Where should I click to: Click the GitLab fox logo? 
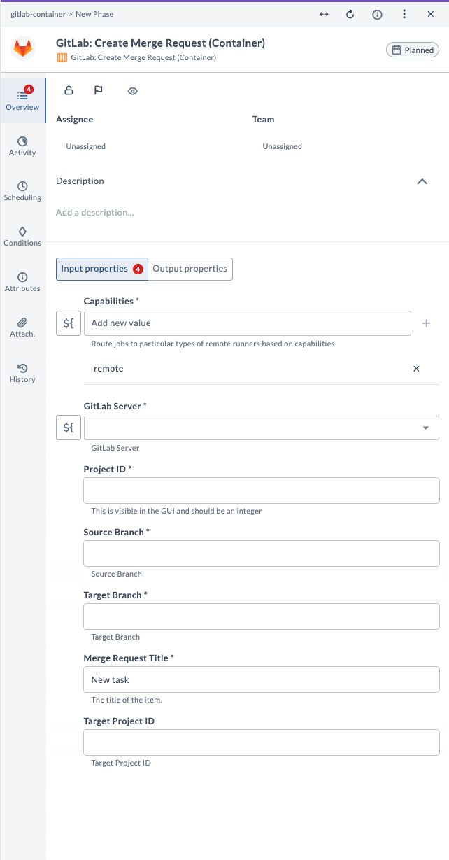click(x=23, y=49)
